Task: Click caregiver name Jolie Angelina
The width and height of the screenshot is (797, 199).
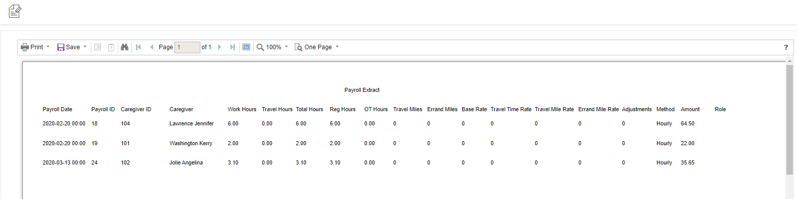Action: coord(186,162)
